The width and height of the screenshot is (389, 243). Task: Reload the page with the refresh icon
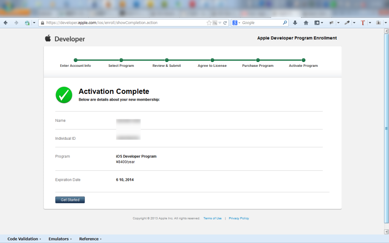225,23
